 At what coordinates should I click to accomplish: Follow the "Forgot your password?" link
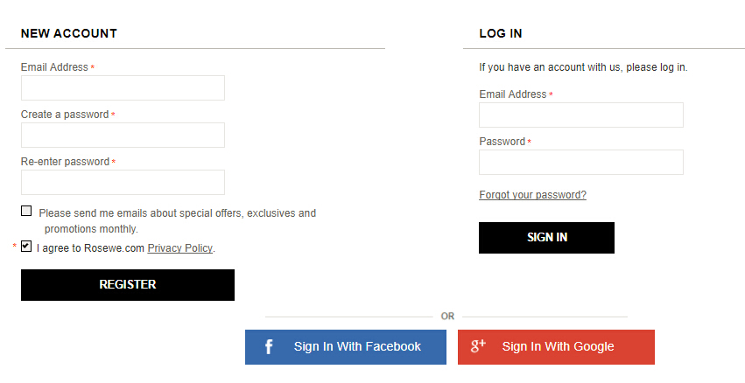[532, 195]
